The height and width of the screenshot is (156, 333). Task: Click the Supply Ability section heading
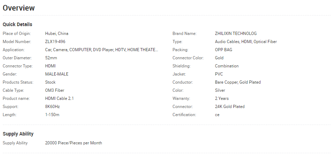(x=18, y=134)
